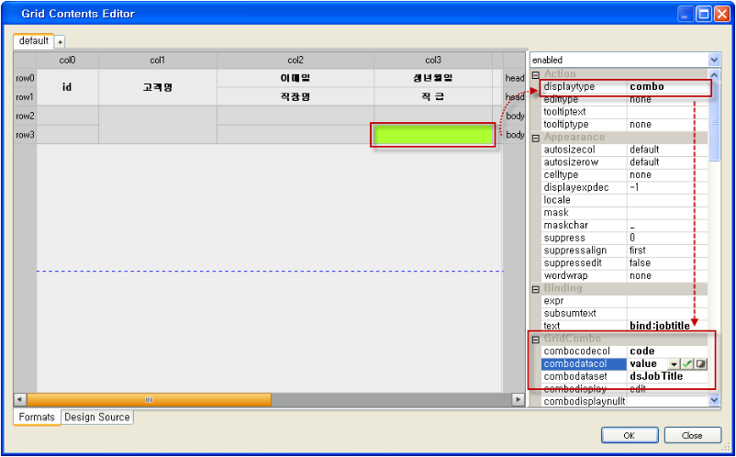Viewport: 736px width, 457px height.
Task: Select the autosizerow property
Action: [624, 162]
